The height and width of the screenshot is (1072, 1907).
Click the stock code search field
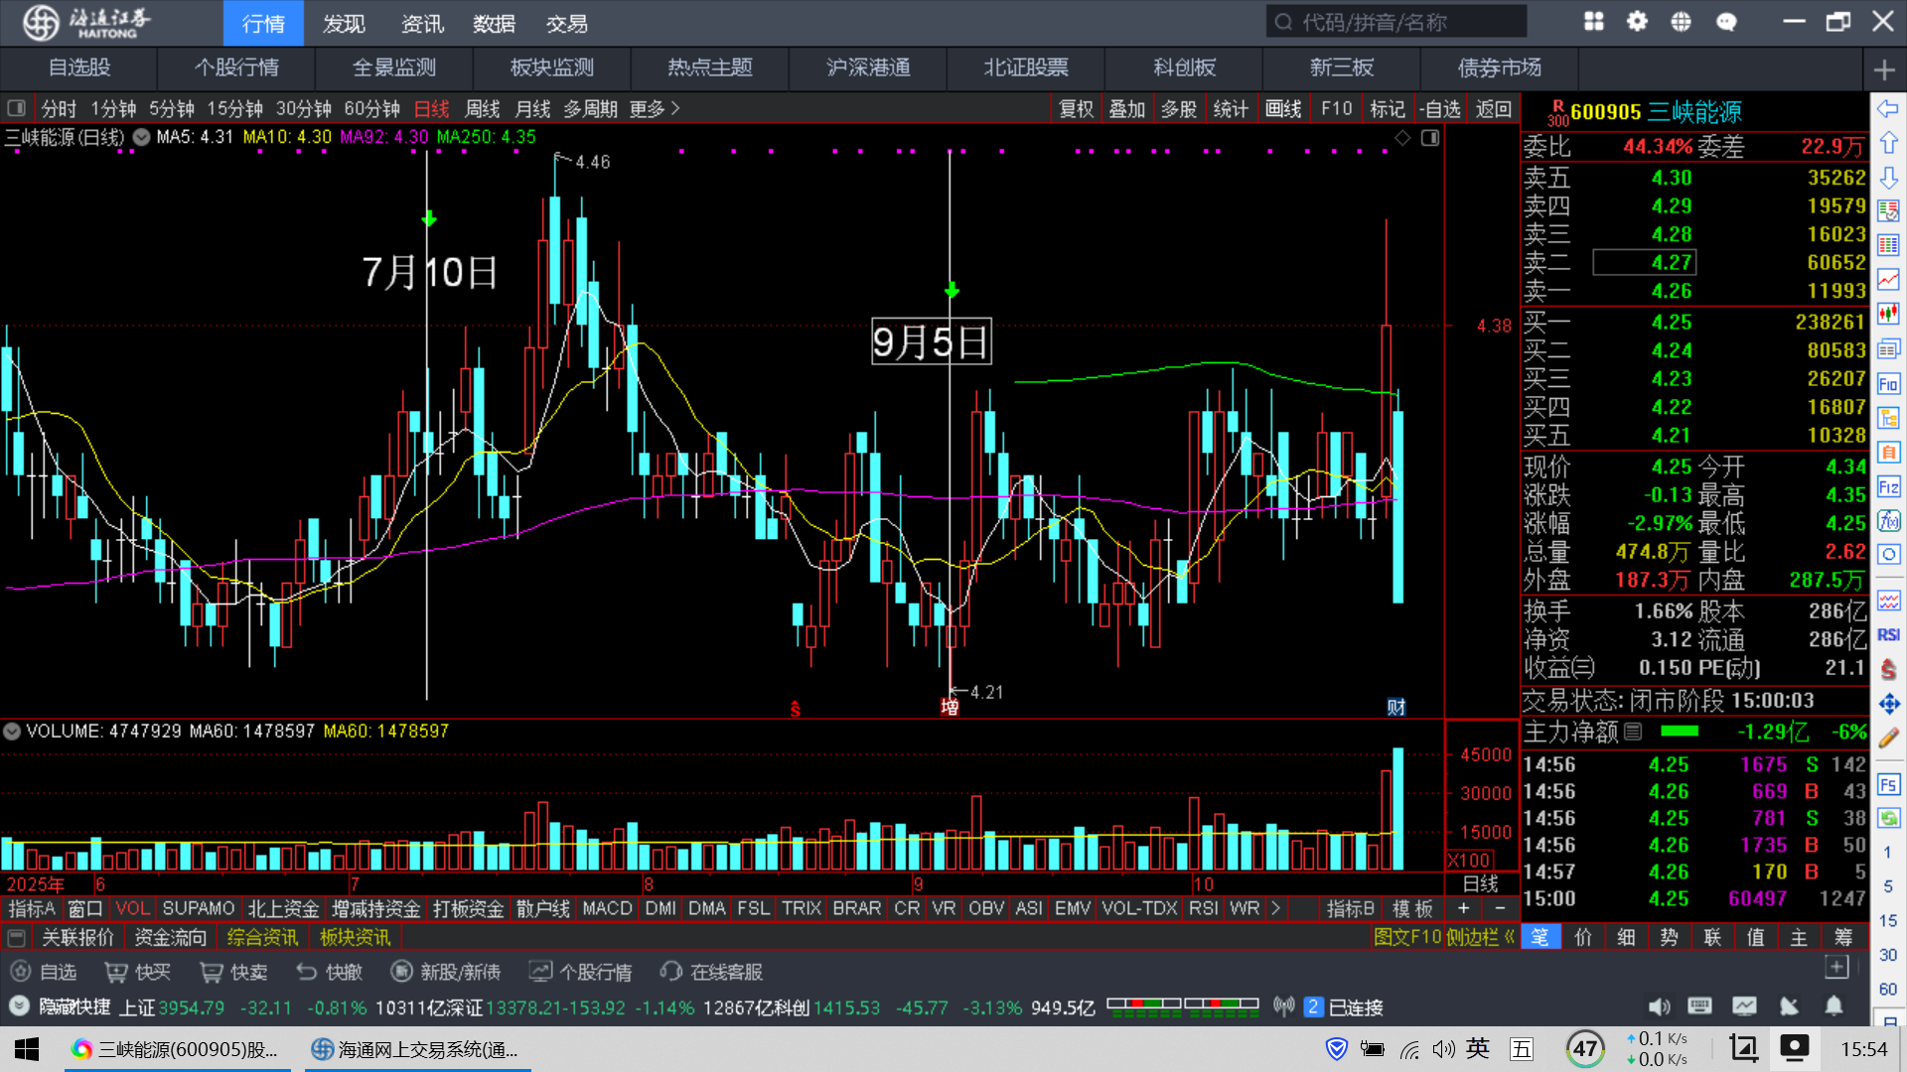click(1395, 22)
